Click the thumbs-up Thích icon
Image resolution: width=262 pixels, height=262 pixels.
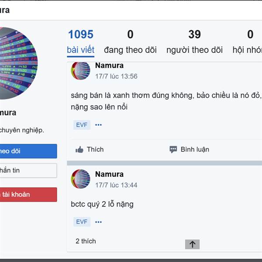(79, 149)
